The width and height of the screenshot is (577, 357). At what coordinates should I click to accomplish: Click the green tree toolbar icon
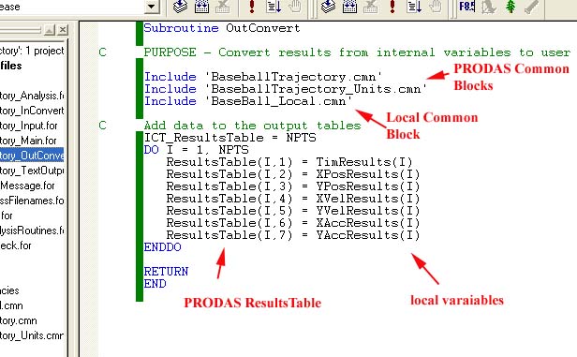click(510, 7)
